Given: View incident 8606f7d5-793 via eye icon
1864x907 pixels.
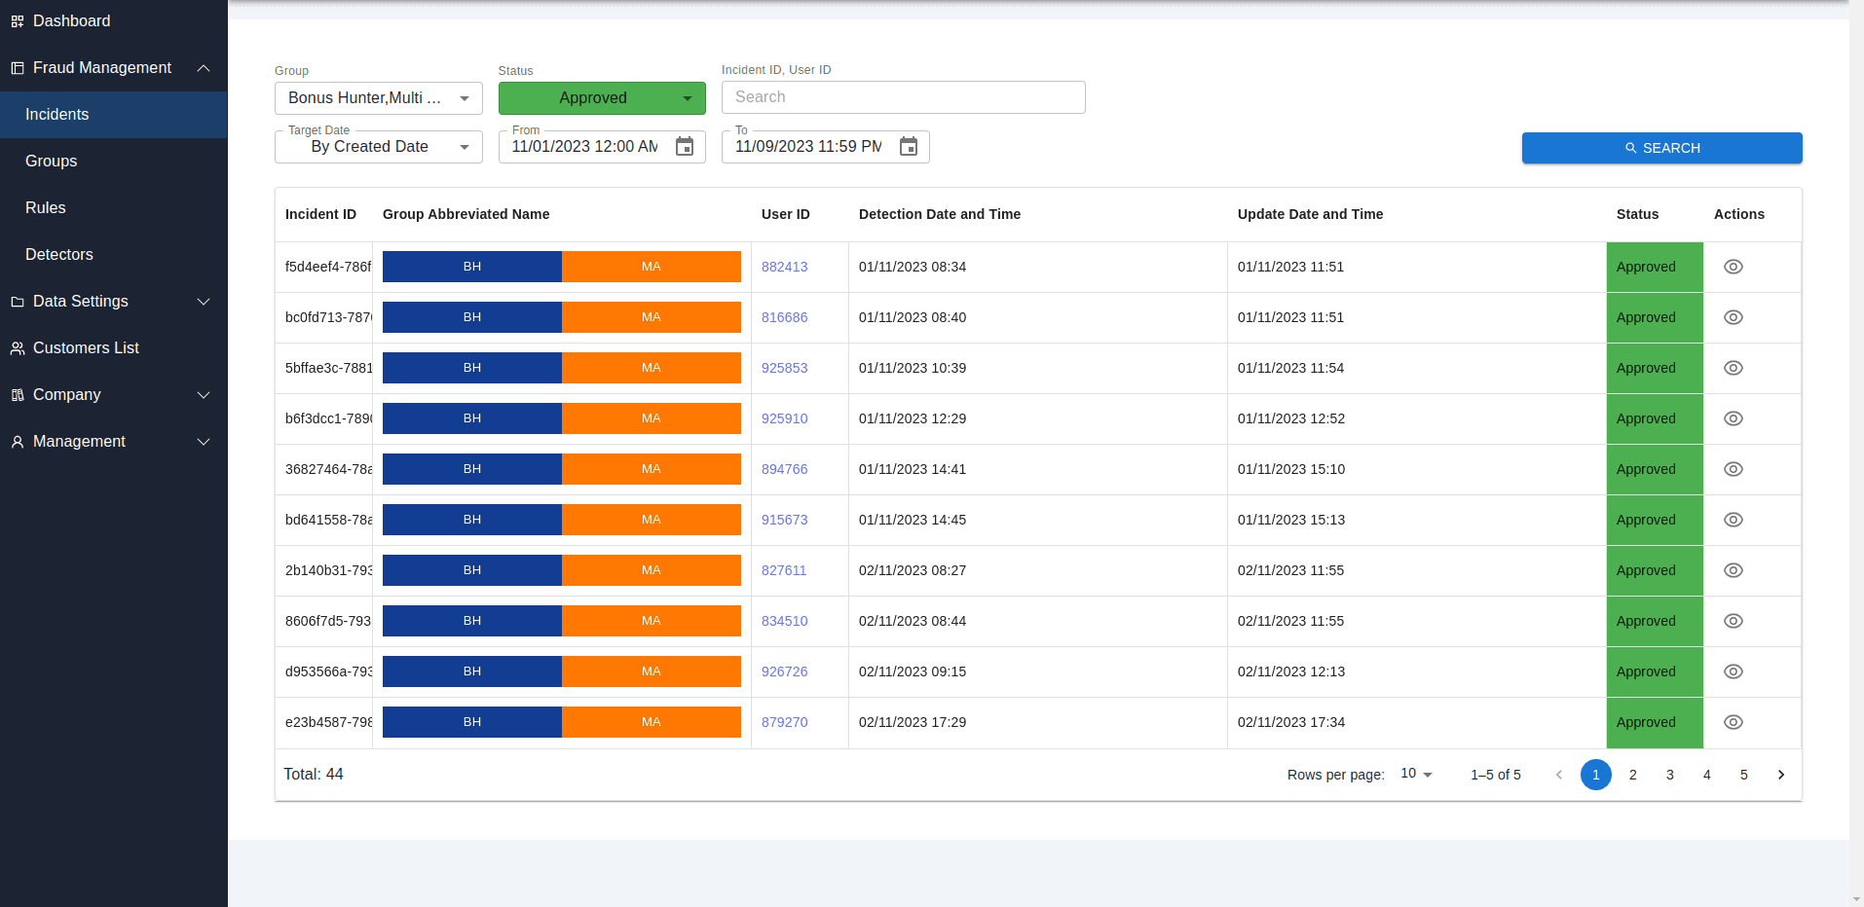Looking at the screenshot, I should 1734,621.
